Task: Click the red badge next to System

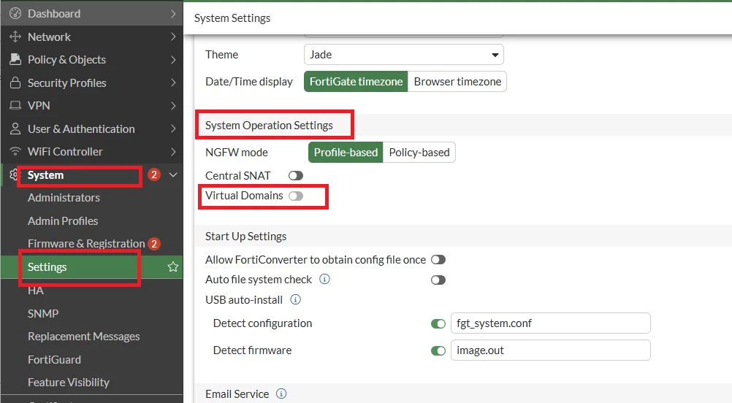Action: [x=154, y=174]
